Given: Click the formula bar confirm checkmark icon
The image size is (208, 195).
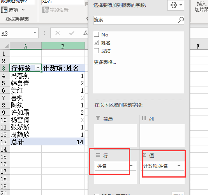Looking at the screenshot, I should coord(72,33).
